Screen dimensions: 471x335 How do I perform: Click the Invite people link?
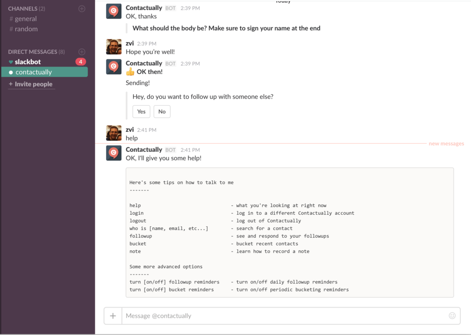coord(31,84)
